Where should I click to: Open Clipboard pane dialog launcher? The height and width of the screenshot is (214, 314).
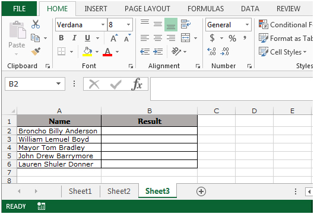pos(47,66)
